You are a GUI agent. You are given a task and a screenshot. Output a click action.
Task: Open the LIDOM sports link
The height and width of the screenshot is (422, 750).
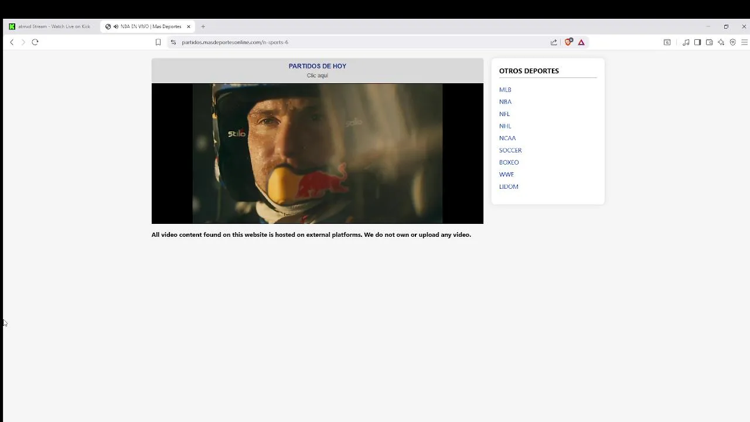coord(509,186)
